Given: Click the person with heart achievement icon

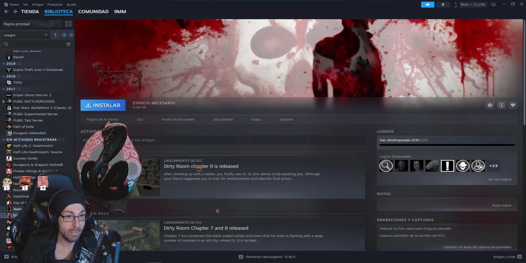Looking at the screenshot, I should point(478,165).
